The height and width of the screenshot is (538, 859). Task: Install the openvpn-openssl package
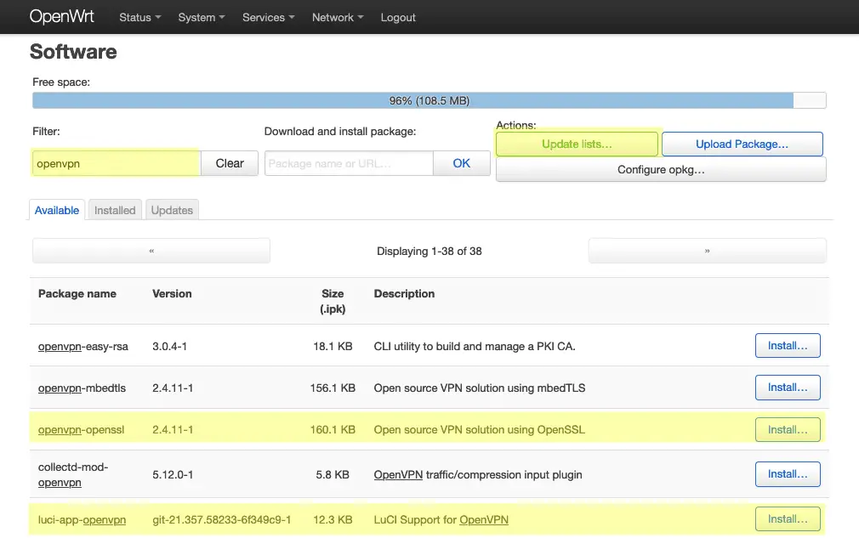coord(788,429)
